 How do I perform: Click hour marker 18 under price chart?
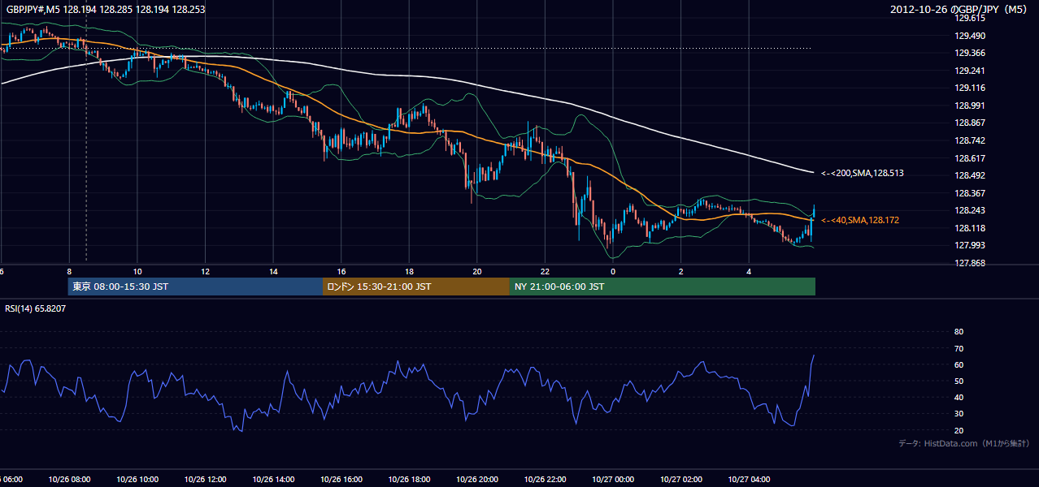409,271
